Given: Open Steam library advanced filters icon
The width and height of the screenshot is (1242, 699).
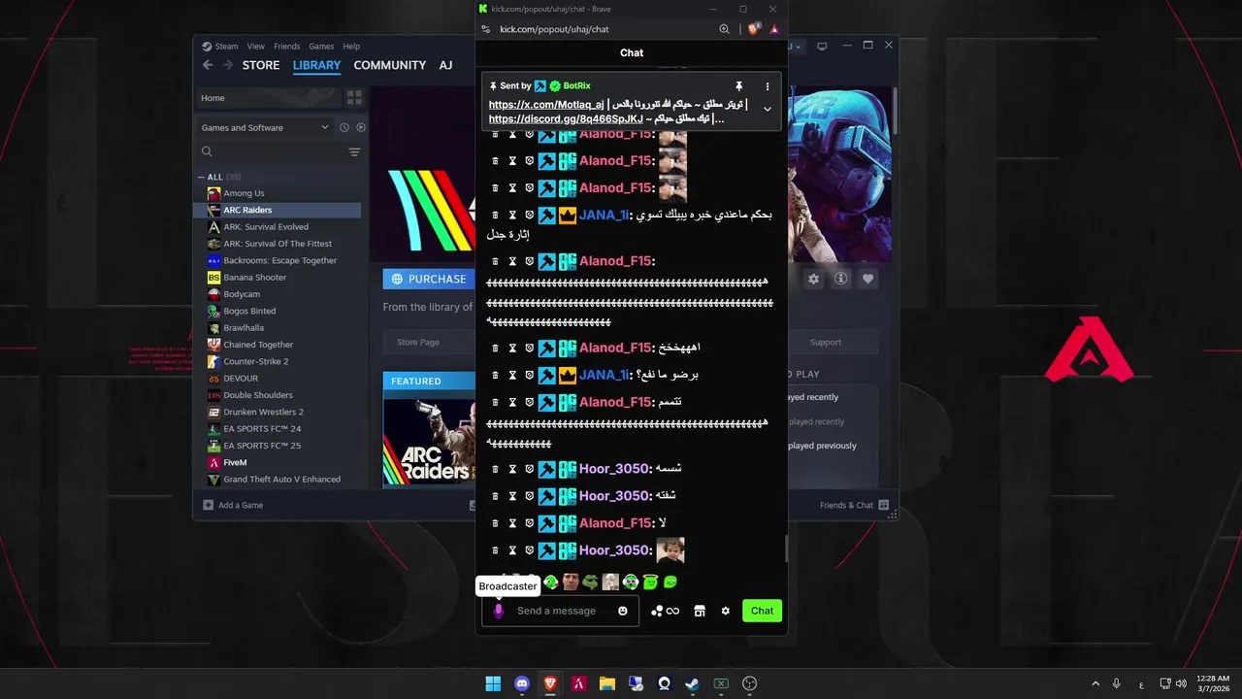Looking at the screenshot, I should click(x=354, y=152).
